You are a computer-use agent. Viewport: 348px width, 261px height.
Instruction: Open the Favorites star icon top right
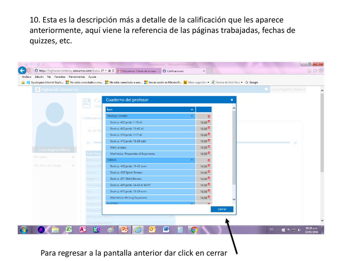pos(315,71)
